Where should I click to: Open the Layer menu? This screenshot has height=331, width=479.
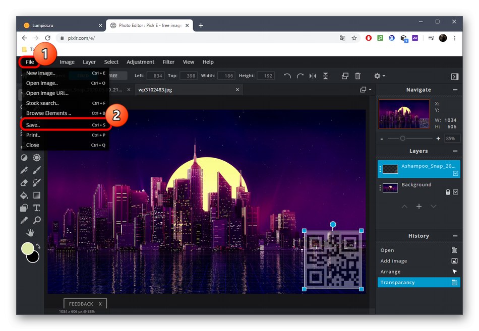pos(89,62)
